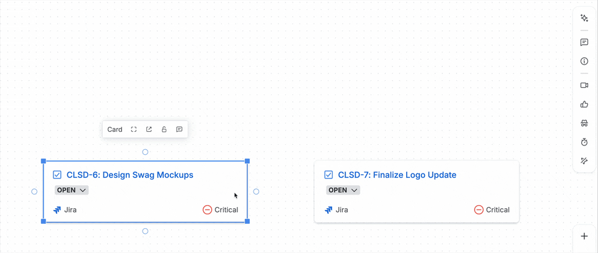Toggle private mode incognito icon
Image resolution: width=598 pixels, height=253 pixels.
584,123
